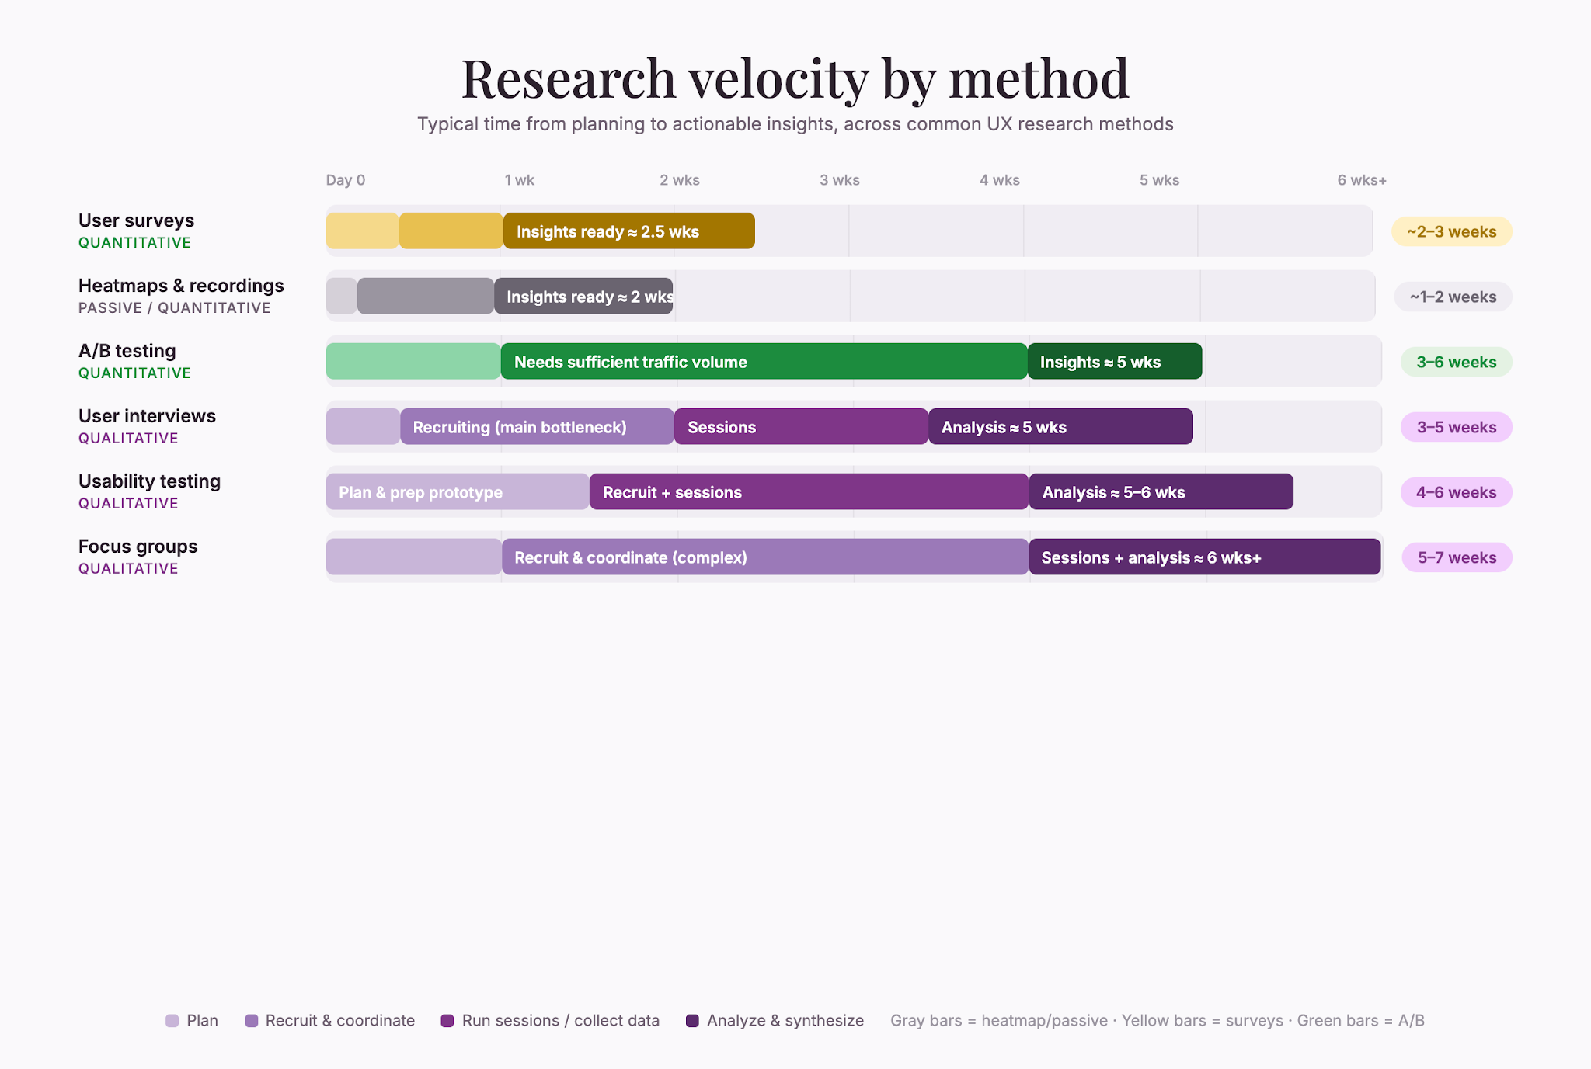Click the '3–5 weeks' purple badge
The height and width of the screenshot is (1069, 1591).
click(x=1456, y=427)
